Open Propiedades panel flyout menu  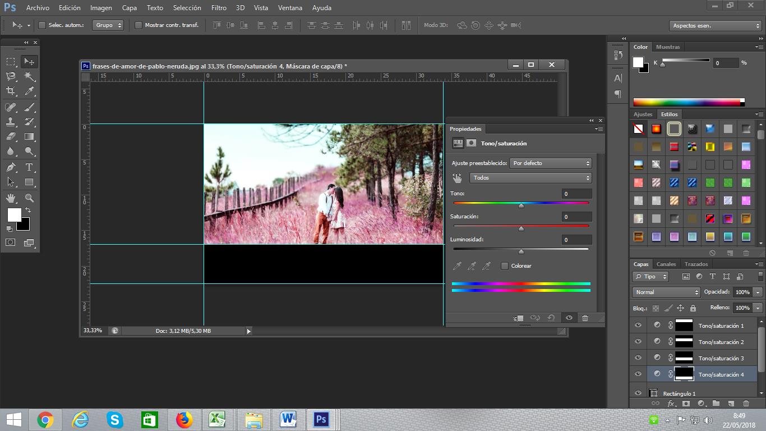pyautogui.click(x=598, y=129)
